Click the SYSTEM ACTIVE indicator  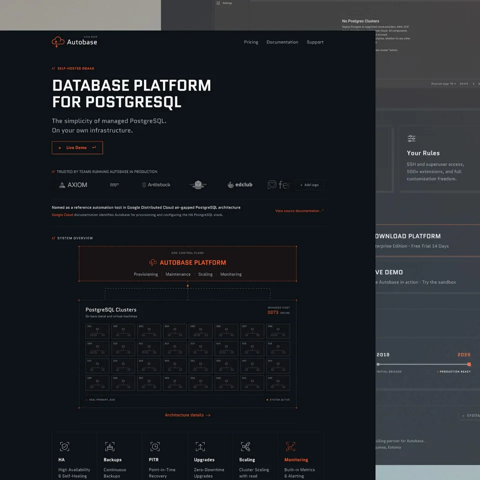pyautogui.click(x=278, y=400)
